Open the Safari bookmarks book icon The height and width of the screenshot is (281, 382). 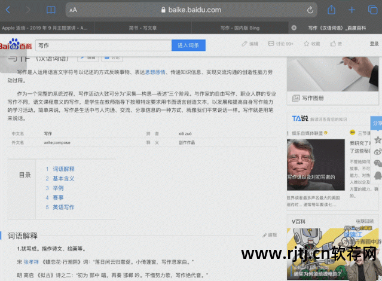click(x=51, y=10)
